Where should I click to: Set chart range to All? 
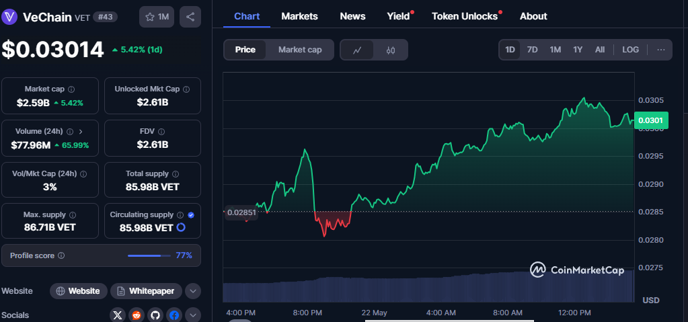point(600,50)
